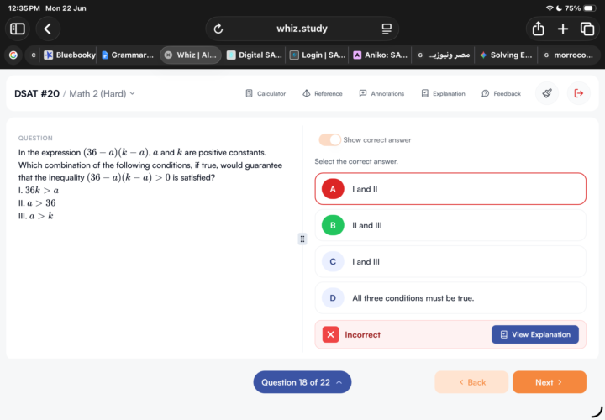Screen dimensions: 605x420
Task: Click the Back button
Action: click(x=471, y=382)
